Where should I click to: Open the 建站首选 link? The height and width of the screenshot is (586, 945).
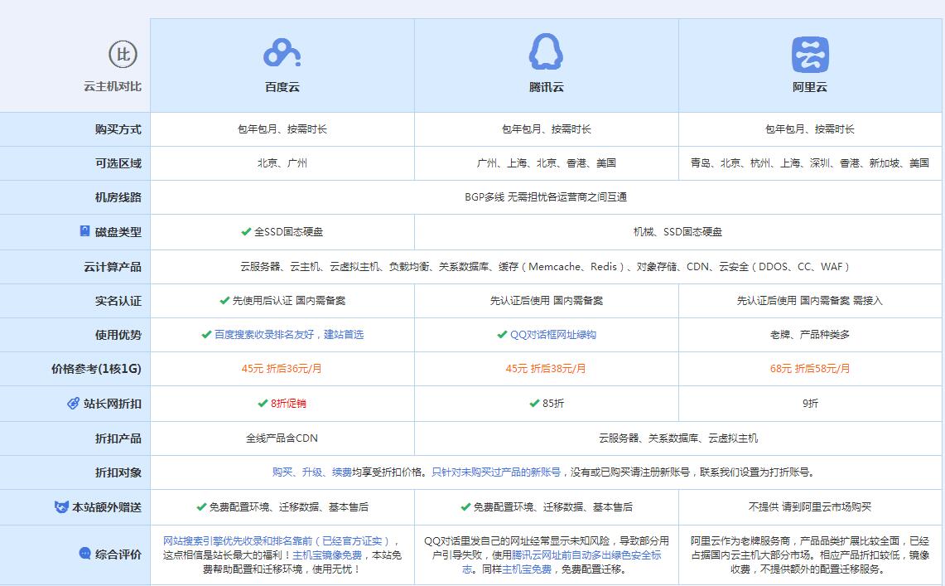click(345, 335)
